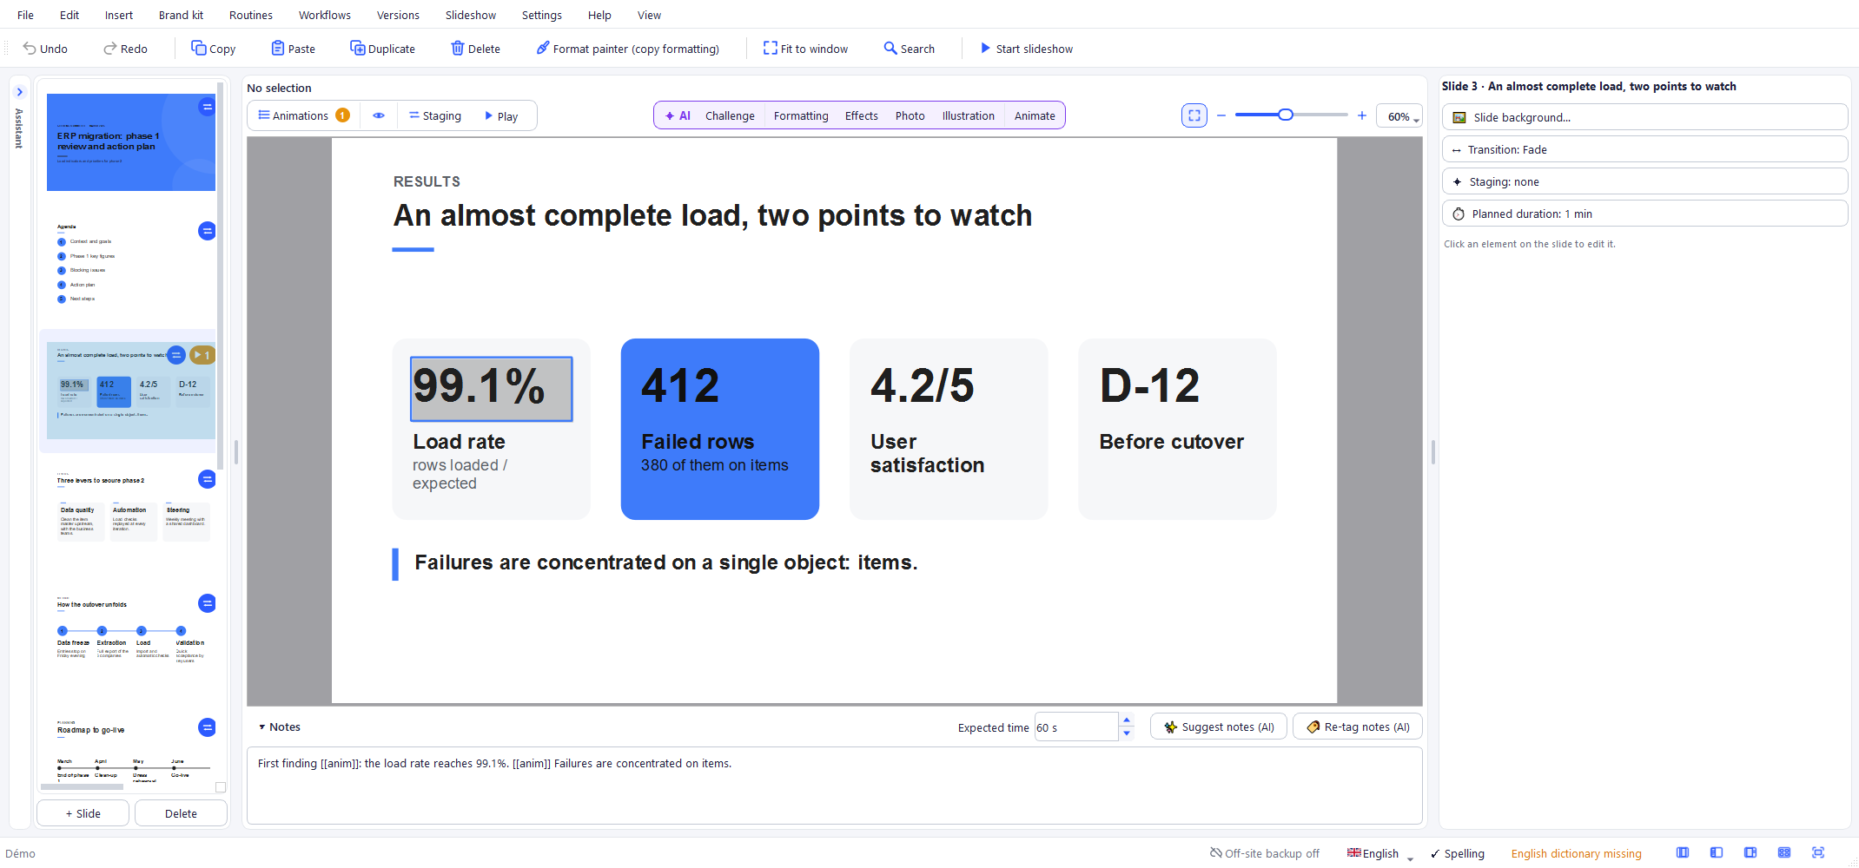
Task: Open the English language dropdown
Action: [1380, 853]
